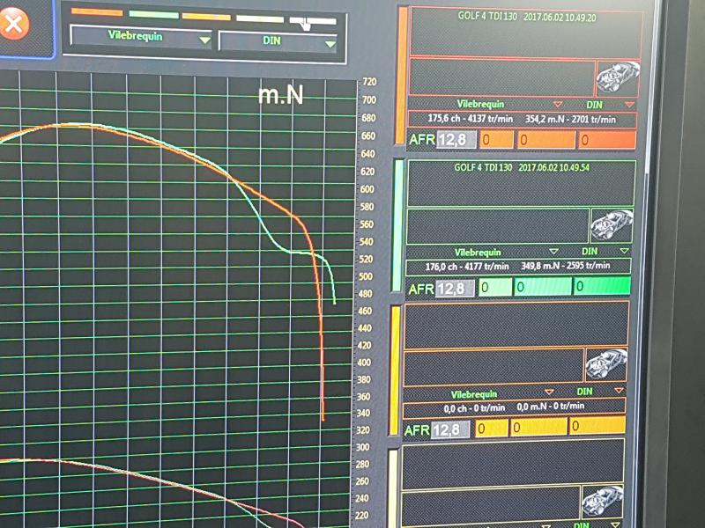The width and height of the screenshot is (705, 528).
Task: Click the AFR 12,8 field in the yellow panel
Action: (x=450, y=429)
